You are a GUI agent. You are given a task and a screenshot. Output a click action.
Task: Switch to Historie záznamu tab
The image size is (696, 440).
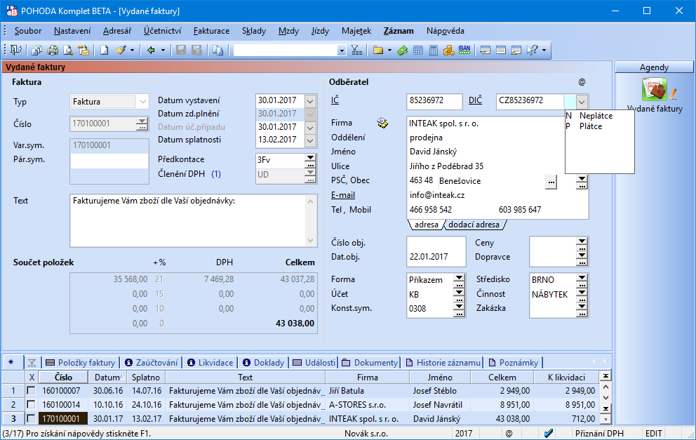[443, 363]
